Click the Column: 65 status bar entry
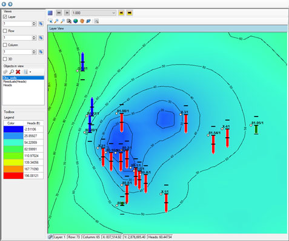 tap(91, 237)
